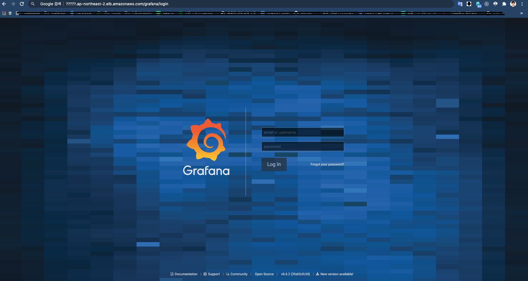Screen dimensions: 528x281
Task: Open the Extensions puzzle menu
Action: tap(504, 4)
